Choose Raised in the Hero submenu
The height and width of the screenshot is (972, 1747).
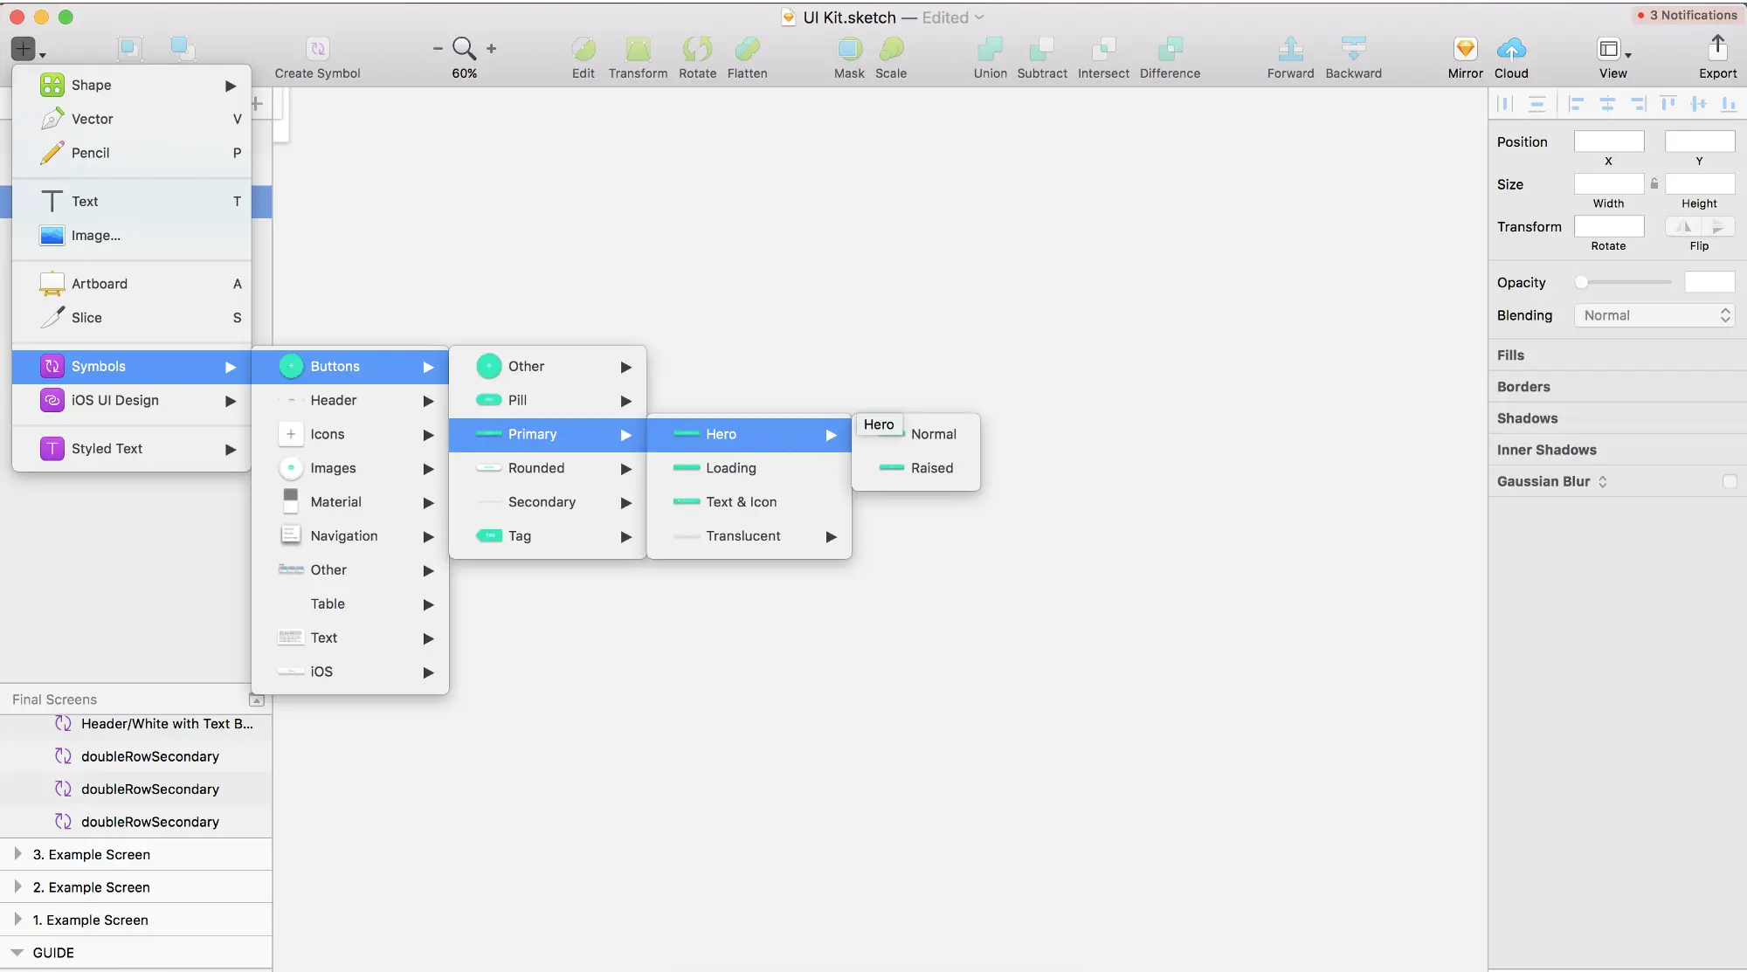(931, 468)
